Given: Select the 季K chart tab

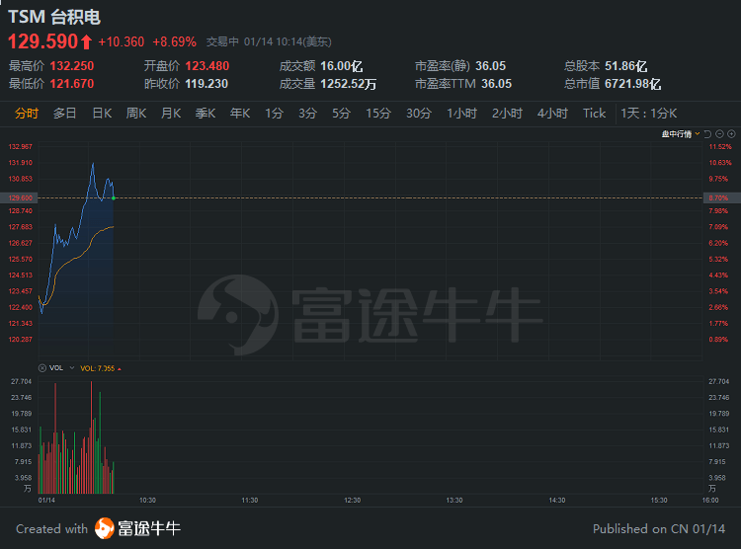Looking at the screenshot, I should pyautogui.click(x=206, y=114).
